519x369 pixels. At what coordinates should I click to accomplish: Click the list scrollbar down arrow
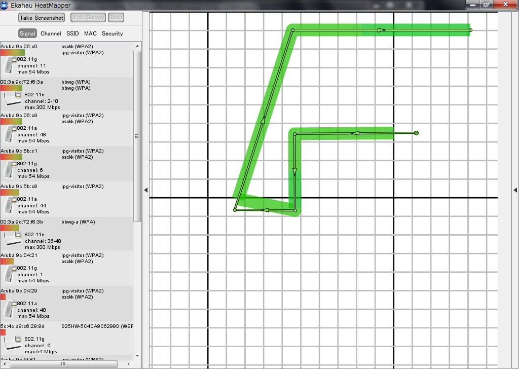(137, 356)
